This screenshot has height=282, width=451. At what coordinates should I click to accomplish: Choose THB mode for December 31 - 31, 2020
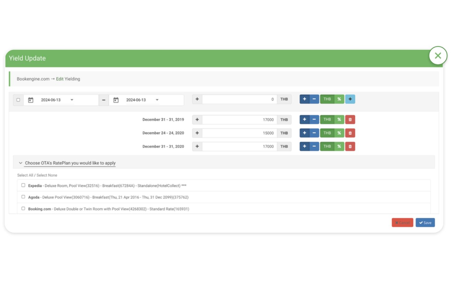point(327,146)
